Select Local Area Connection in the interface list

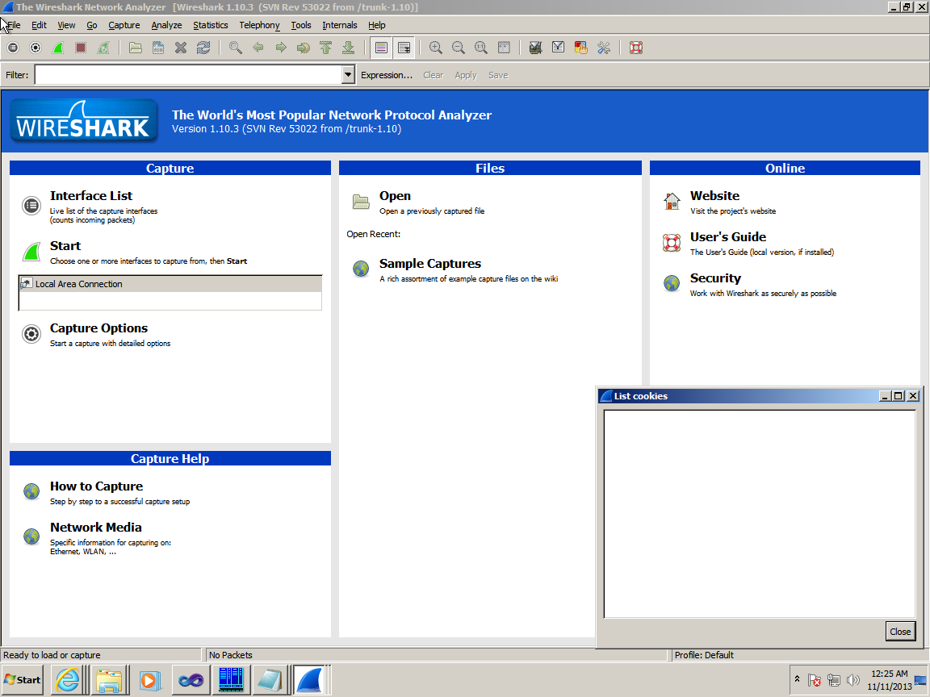click(x=170, y=284)
